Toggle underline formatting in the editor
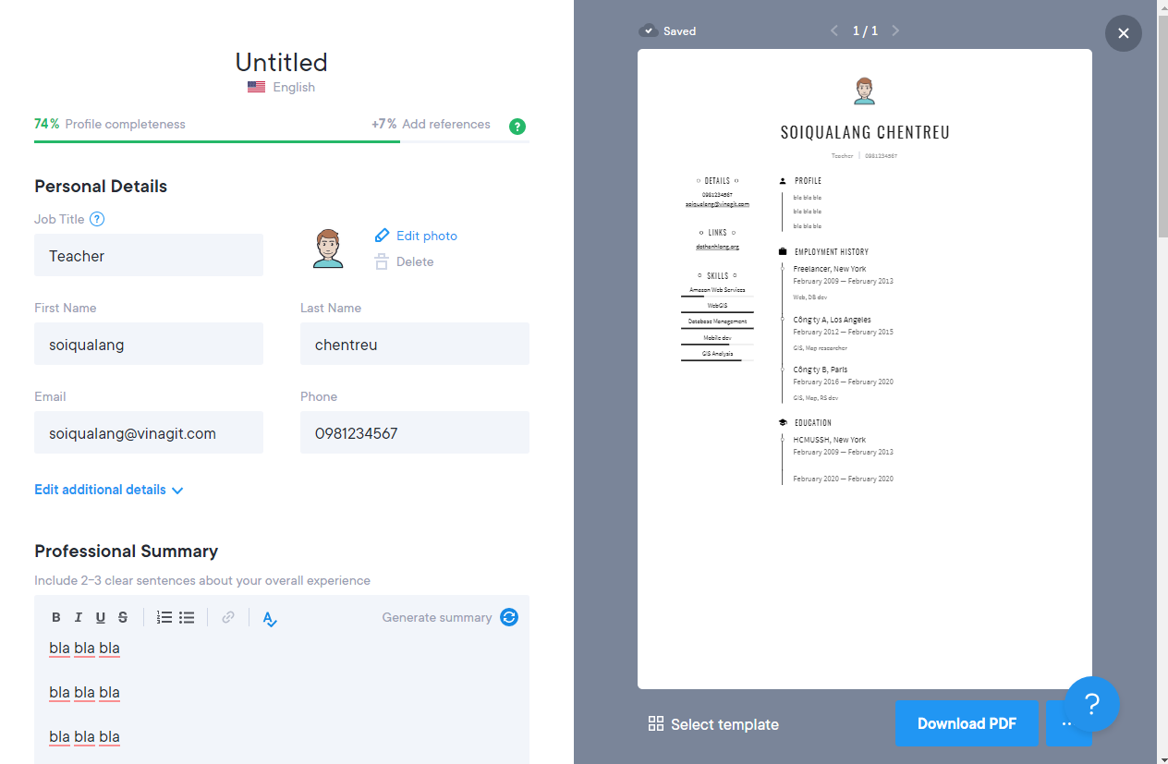This screenshot has width=1168, height=764. [101, 618]
